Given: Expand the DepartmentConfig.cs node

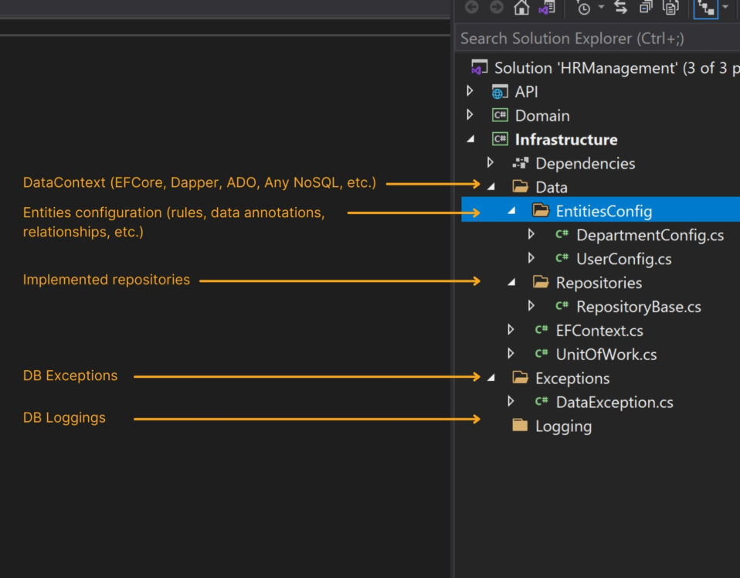Looking at the screenshot, I should (x=531, y=235).
